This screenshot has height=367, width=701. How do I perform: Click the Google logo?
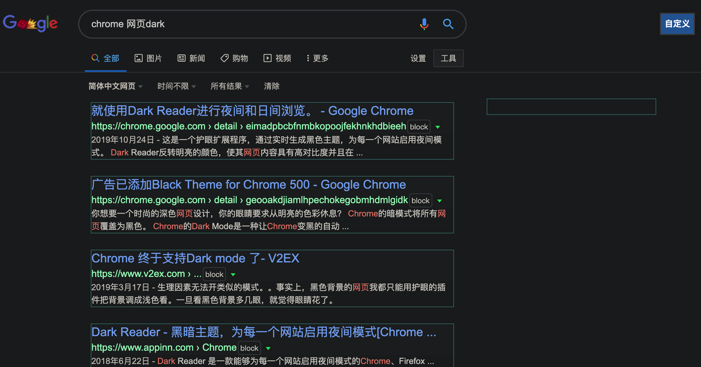point(30,23)
